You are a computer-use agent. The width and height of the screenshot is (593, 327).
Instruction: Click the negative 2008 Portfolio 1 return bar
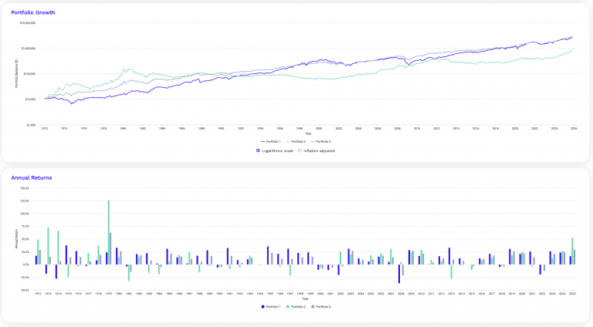[399, 274]
